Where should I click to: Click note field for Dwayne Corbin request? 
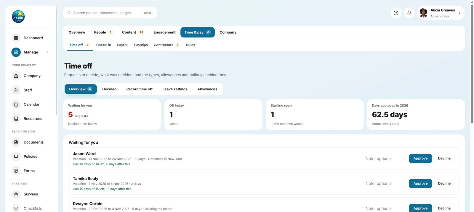385,208
